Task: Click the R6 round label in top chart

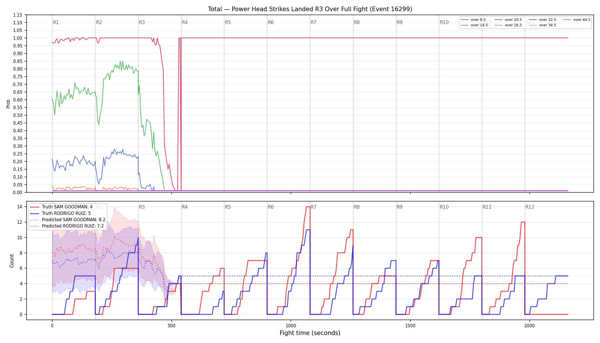Action: 271,22
